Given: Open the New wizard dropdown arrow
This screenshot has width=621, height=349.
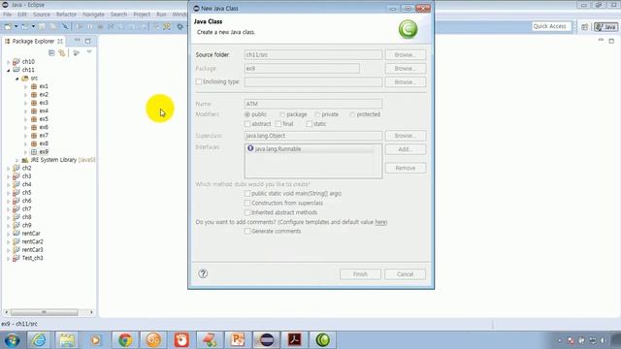Looking at the screenshot, I should 16,26.
